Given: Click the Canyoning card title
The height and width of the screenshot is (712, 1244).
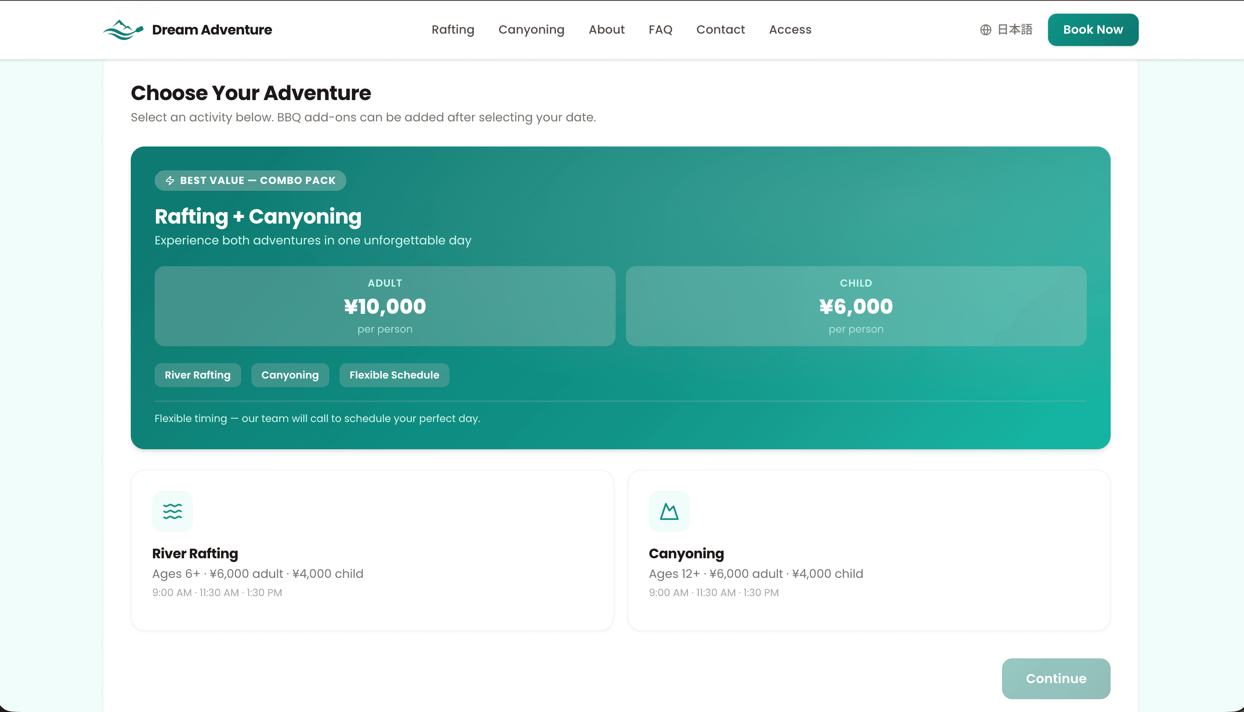Looking at the screenshot, I should (686, 554).
